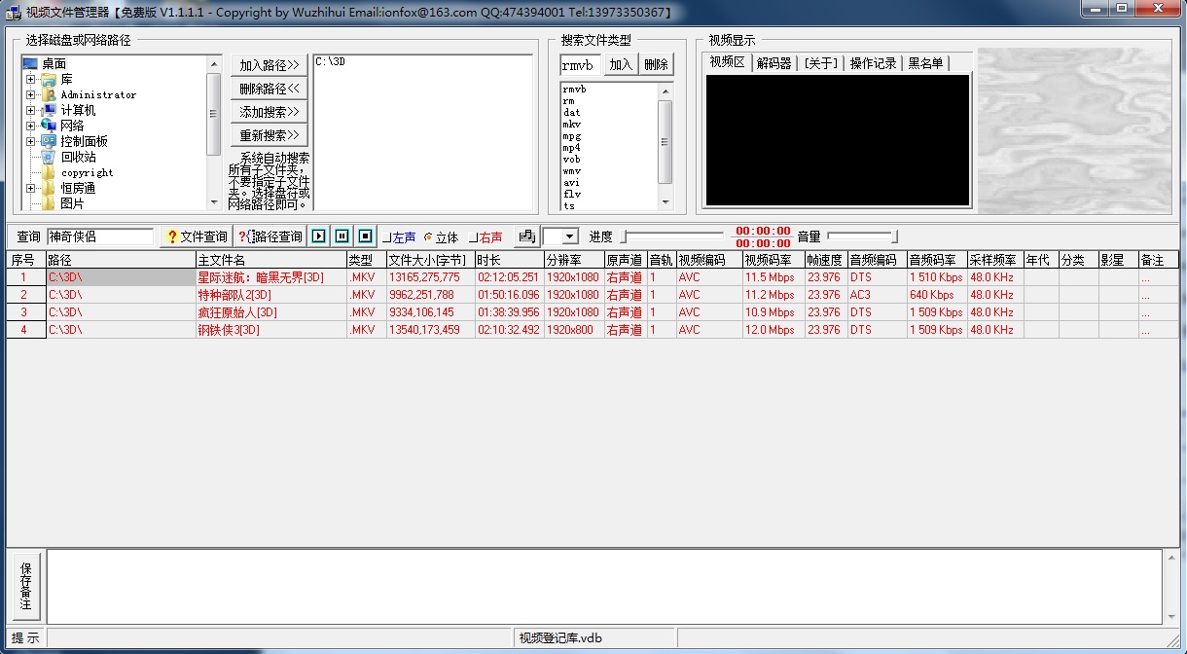The height and width of the screenshot is (654, 1187).
Task: Click the application icon in title bar
Action: pos(14,12)
